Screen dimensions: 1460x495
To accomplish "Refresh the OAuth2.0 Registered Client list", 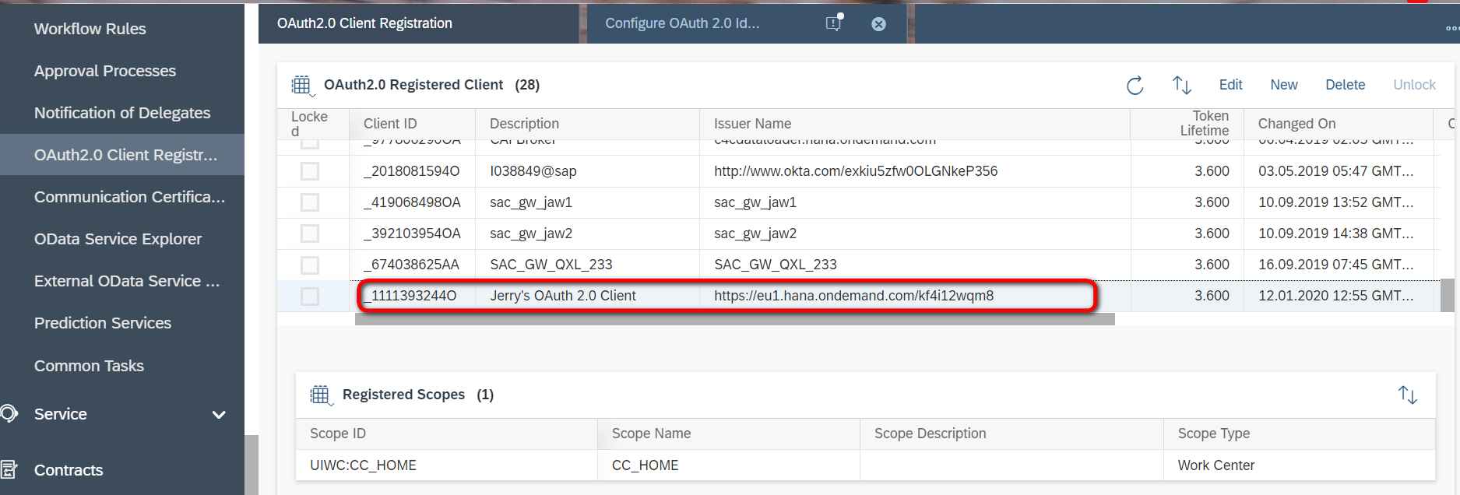I will [x=1135, y=86].
